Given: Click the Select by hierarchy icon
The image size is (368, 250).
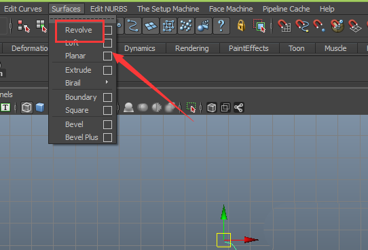Looking at the screenshot, I should (x=24, y=26).
